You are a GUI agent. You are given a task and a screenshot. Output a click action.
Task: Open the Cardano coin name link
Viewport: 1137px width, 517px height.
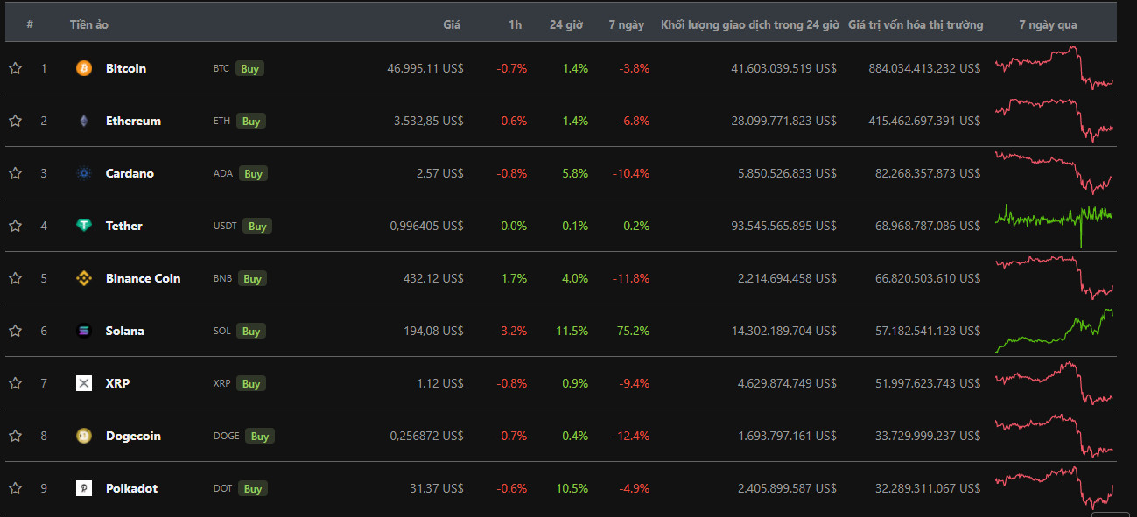coord(130,173)
